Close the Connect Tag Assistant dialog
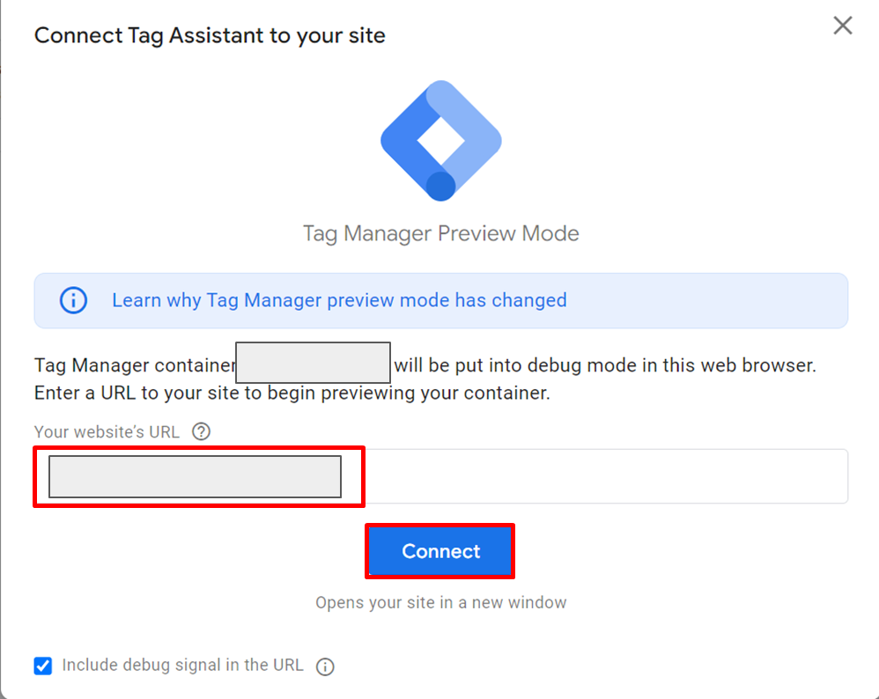Screen dimensions: 879x699 [x=843, y=26]
